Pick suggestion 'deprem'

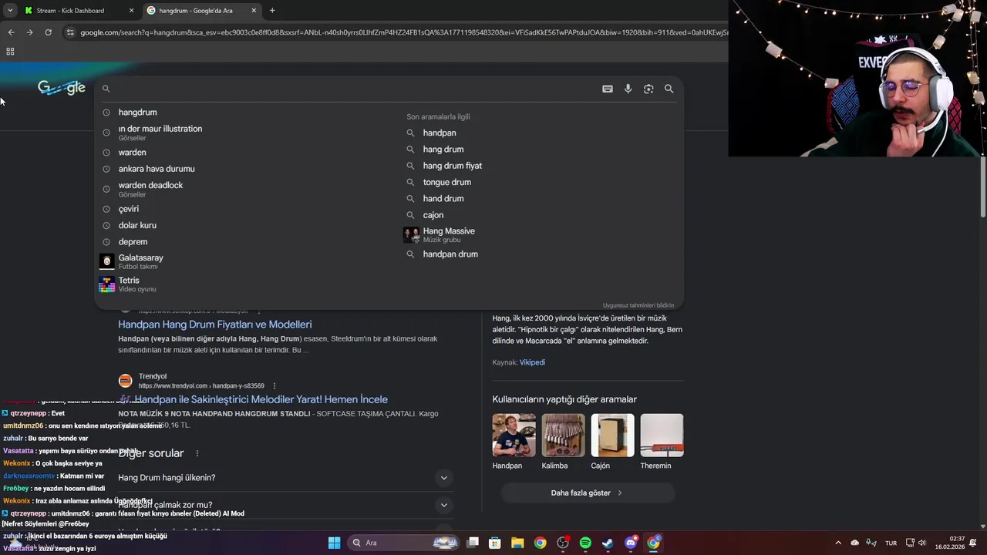[133, 242]
